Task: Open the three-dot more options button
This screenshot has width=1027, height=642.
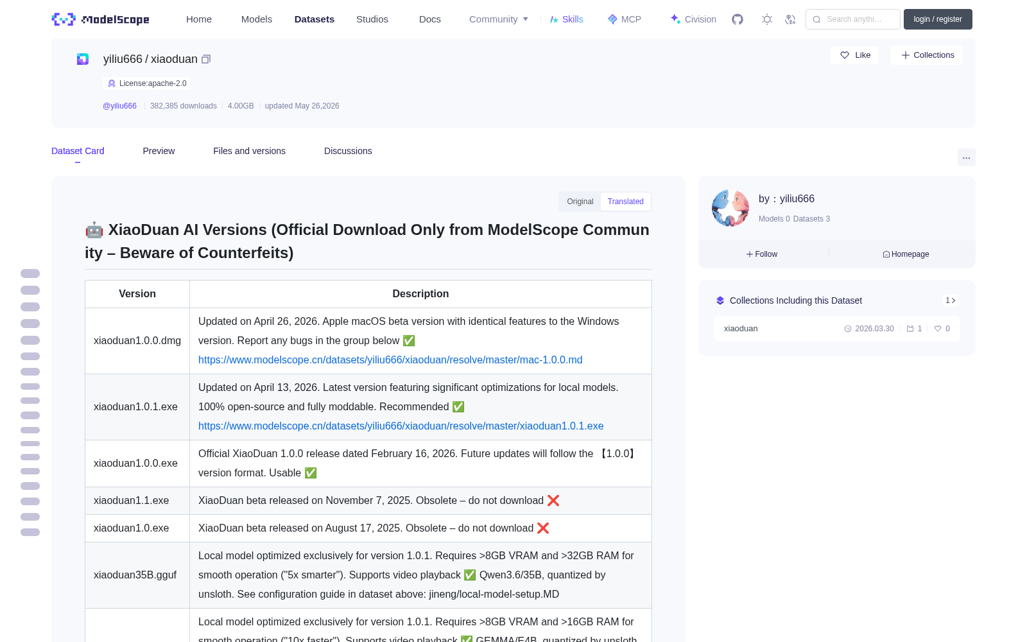Action: [967, 157]
